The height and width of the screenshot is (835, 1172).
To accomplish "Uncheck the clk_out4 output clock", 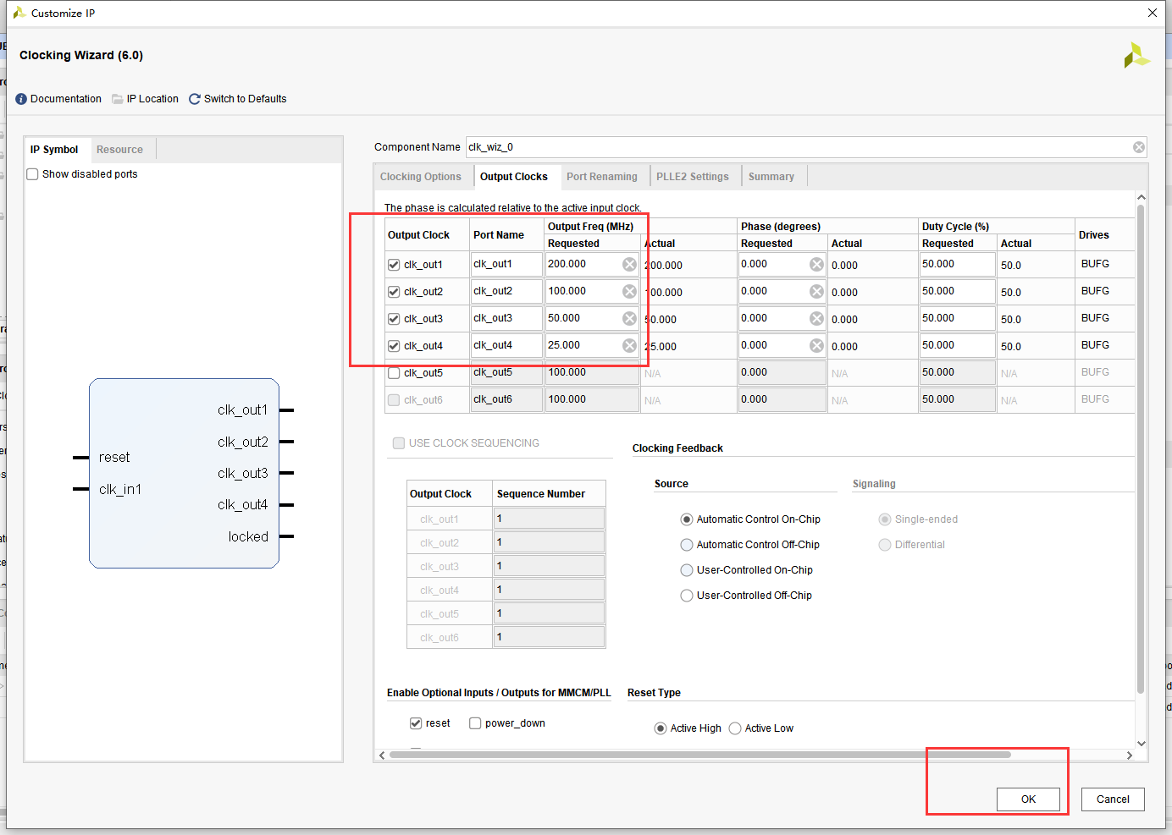I will pos(394,346).
